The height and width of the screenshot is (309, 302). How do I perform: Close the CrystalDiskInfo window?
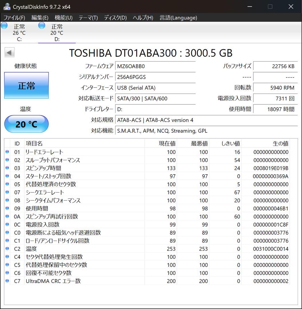click(291, 7)
